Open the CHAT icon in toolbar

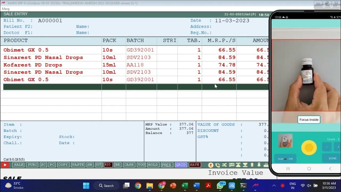coord(232,165)
